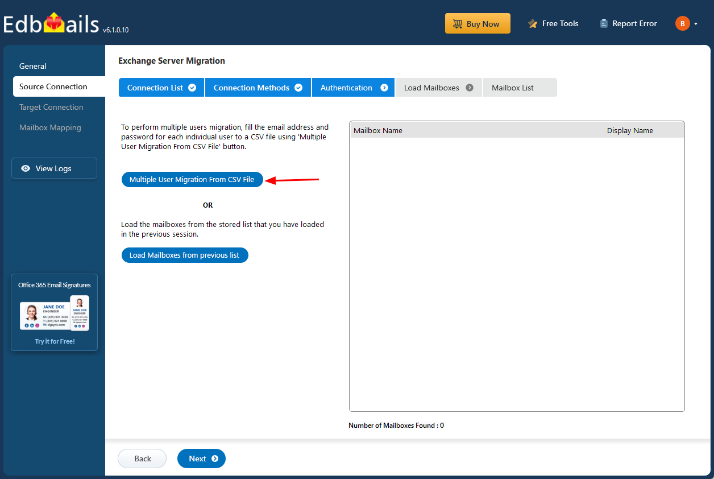Switch to the Authentication step

(x=353, y=88)
